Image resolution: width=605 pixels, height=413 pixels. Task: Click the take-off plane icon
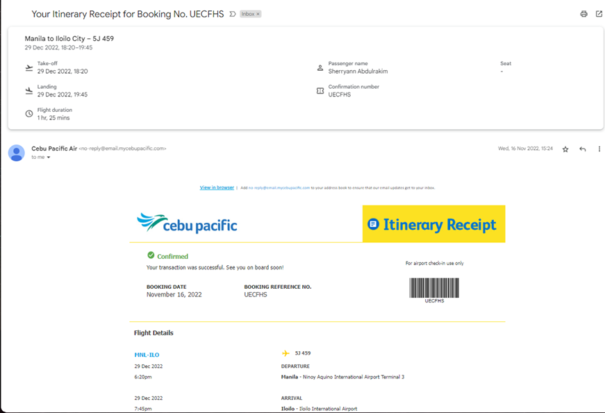tap(29, 68)
